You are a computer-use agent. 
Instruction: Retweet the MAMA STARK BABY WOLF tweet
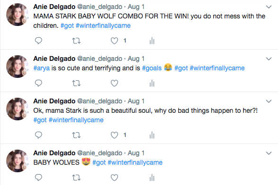pos(77,41)
